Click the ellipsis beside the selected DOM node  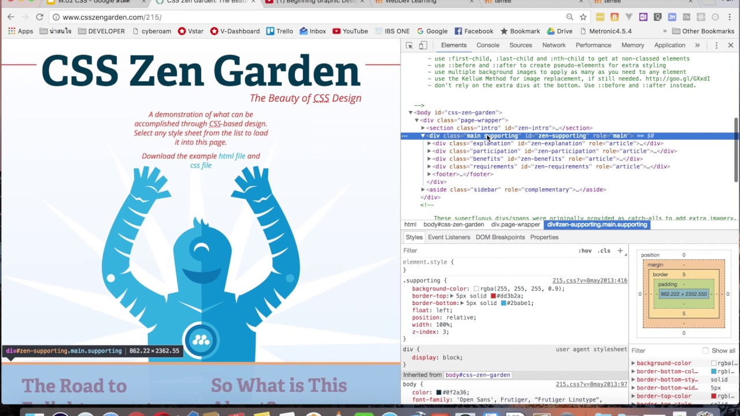pos(405,136)
